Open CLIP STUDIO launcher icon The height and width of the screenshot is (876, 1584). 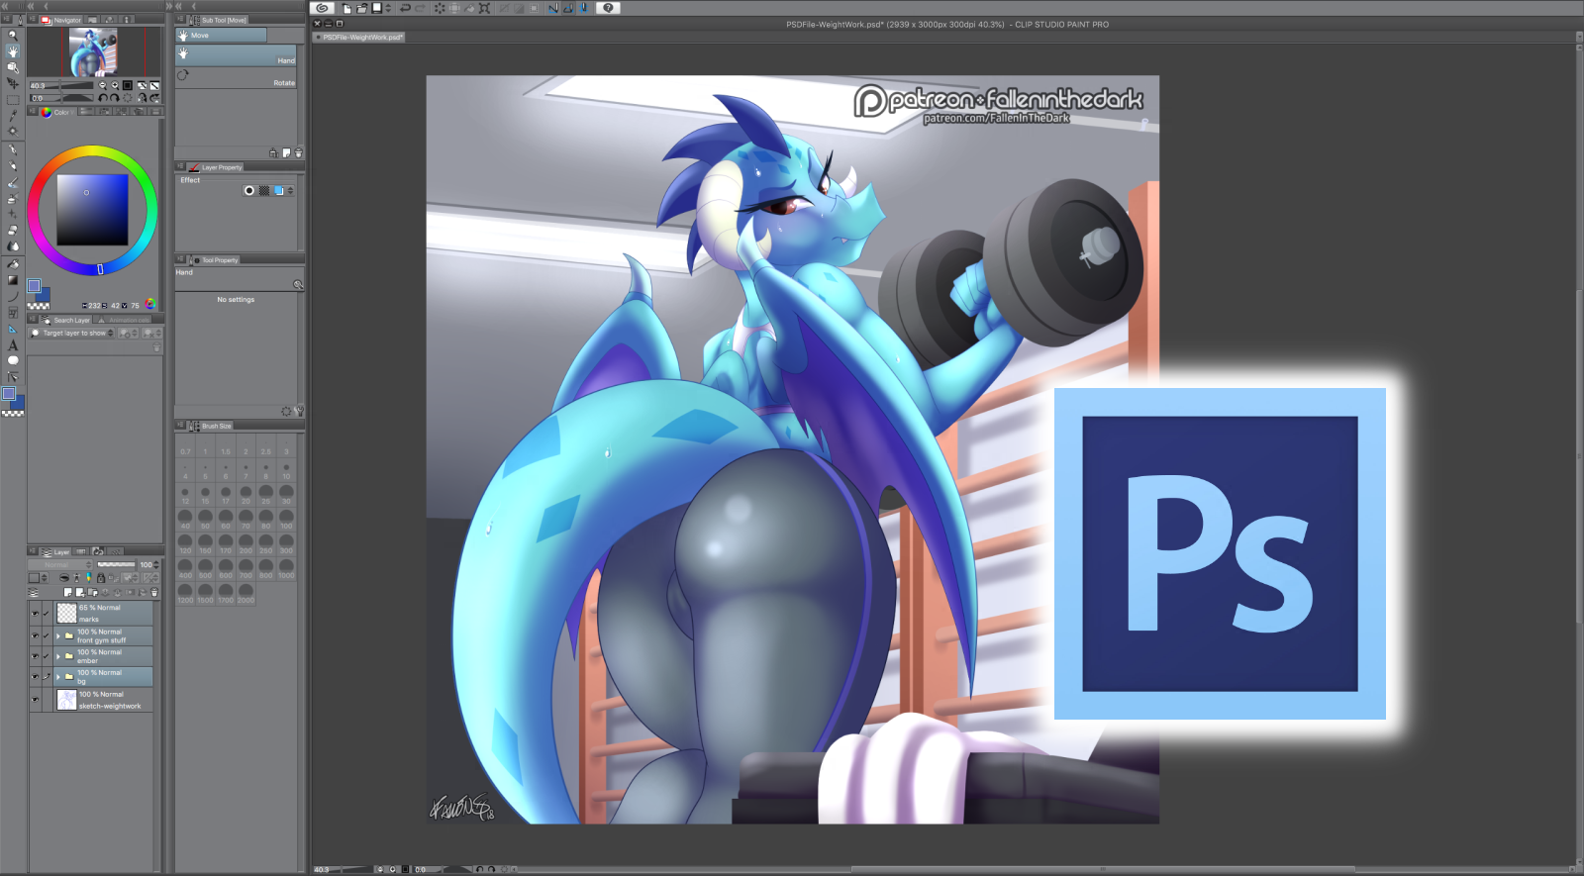322,8
